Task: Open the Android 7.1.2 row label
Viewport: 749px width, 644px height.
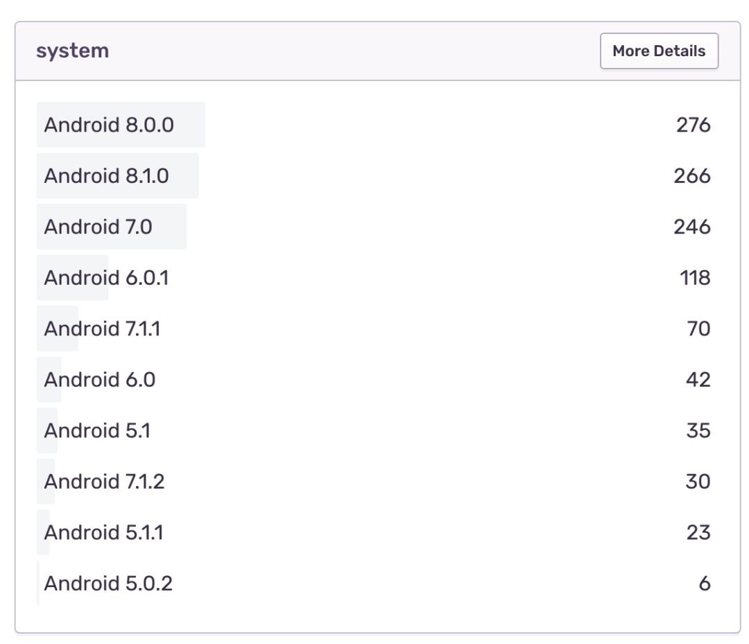Action: coord(104,481)
